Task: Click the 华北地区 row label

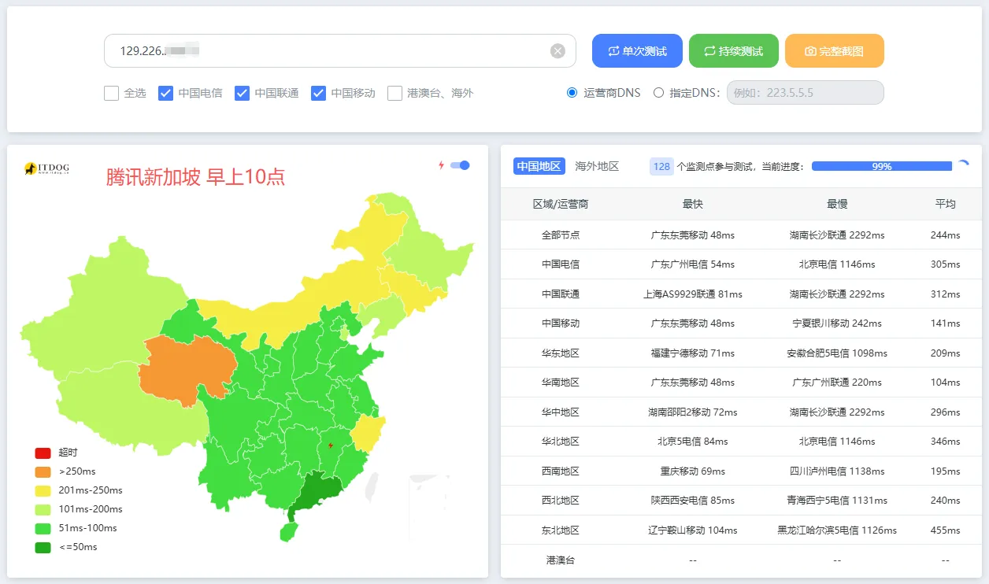Action: point(561,442)
